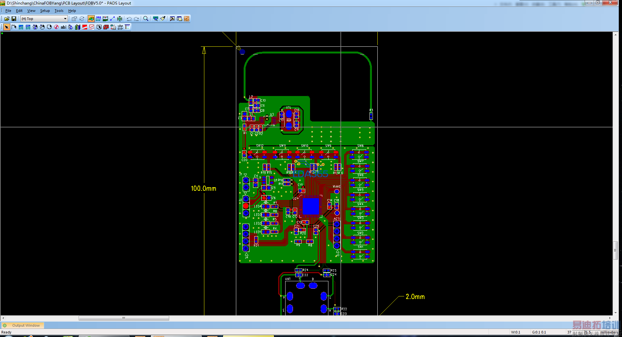Open the Setup menu
The image size is (622, 337).
point(45,11)
